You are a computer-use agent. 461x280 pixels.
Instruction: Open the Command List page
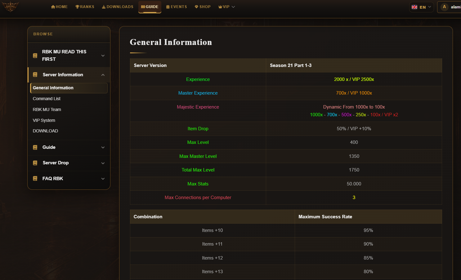[47, 99]
